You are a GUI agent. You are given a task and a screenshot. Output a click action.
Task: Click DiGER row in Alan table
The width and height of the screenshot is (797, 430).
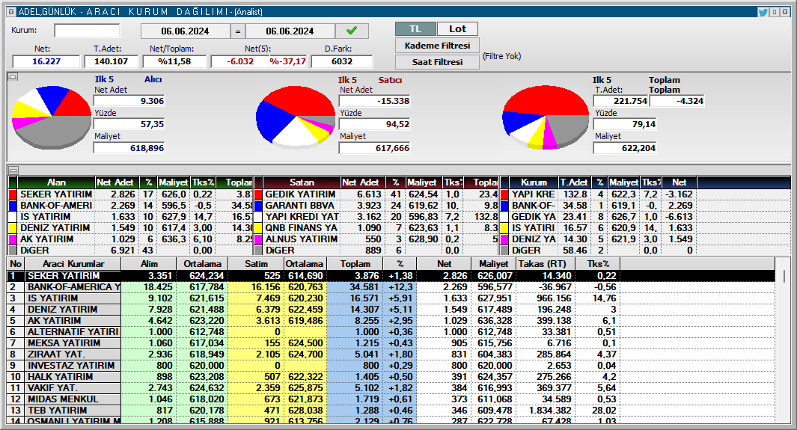coord(131,251)
